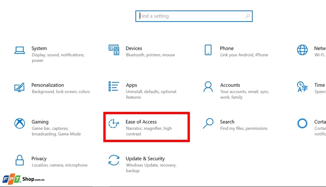Click the Search magnifier category icon

(208, 123)
